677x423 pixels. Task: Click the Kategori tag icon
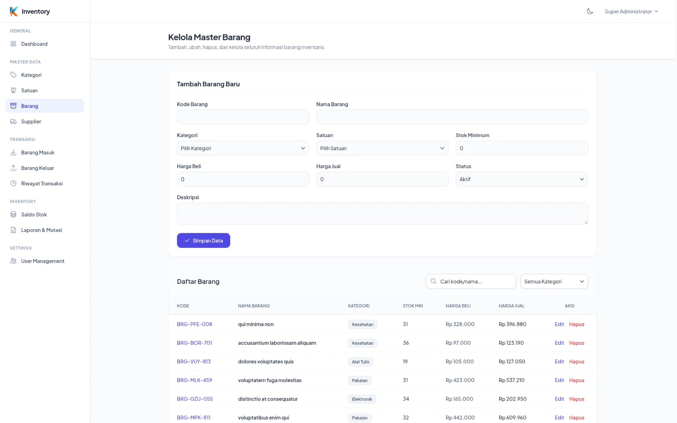click(x=14, y=75)
